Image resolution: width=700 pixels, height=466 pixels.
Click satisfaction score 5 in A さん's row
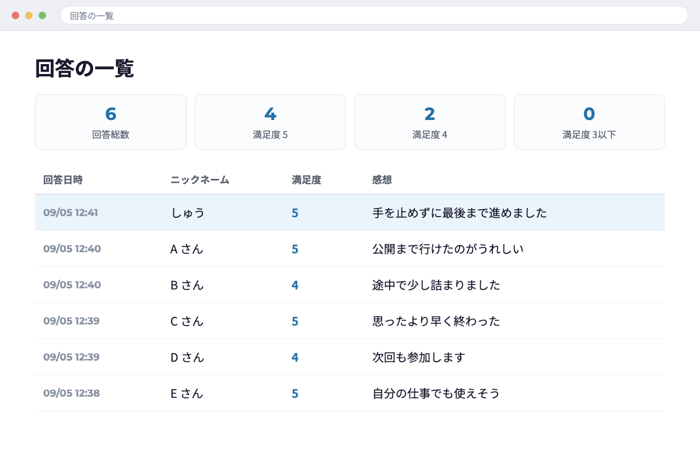[295, 249]
